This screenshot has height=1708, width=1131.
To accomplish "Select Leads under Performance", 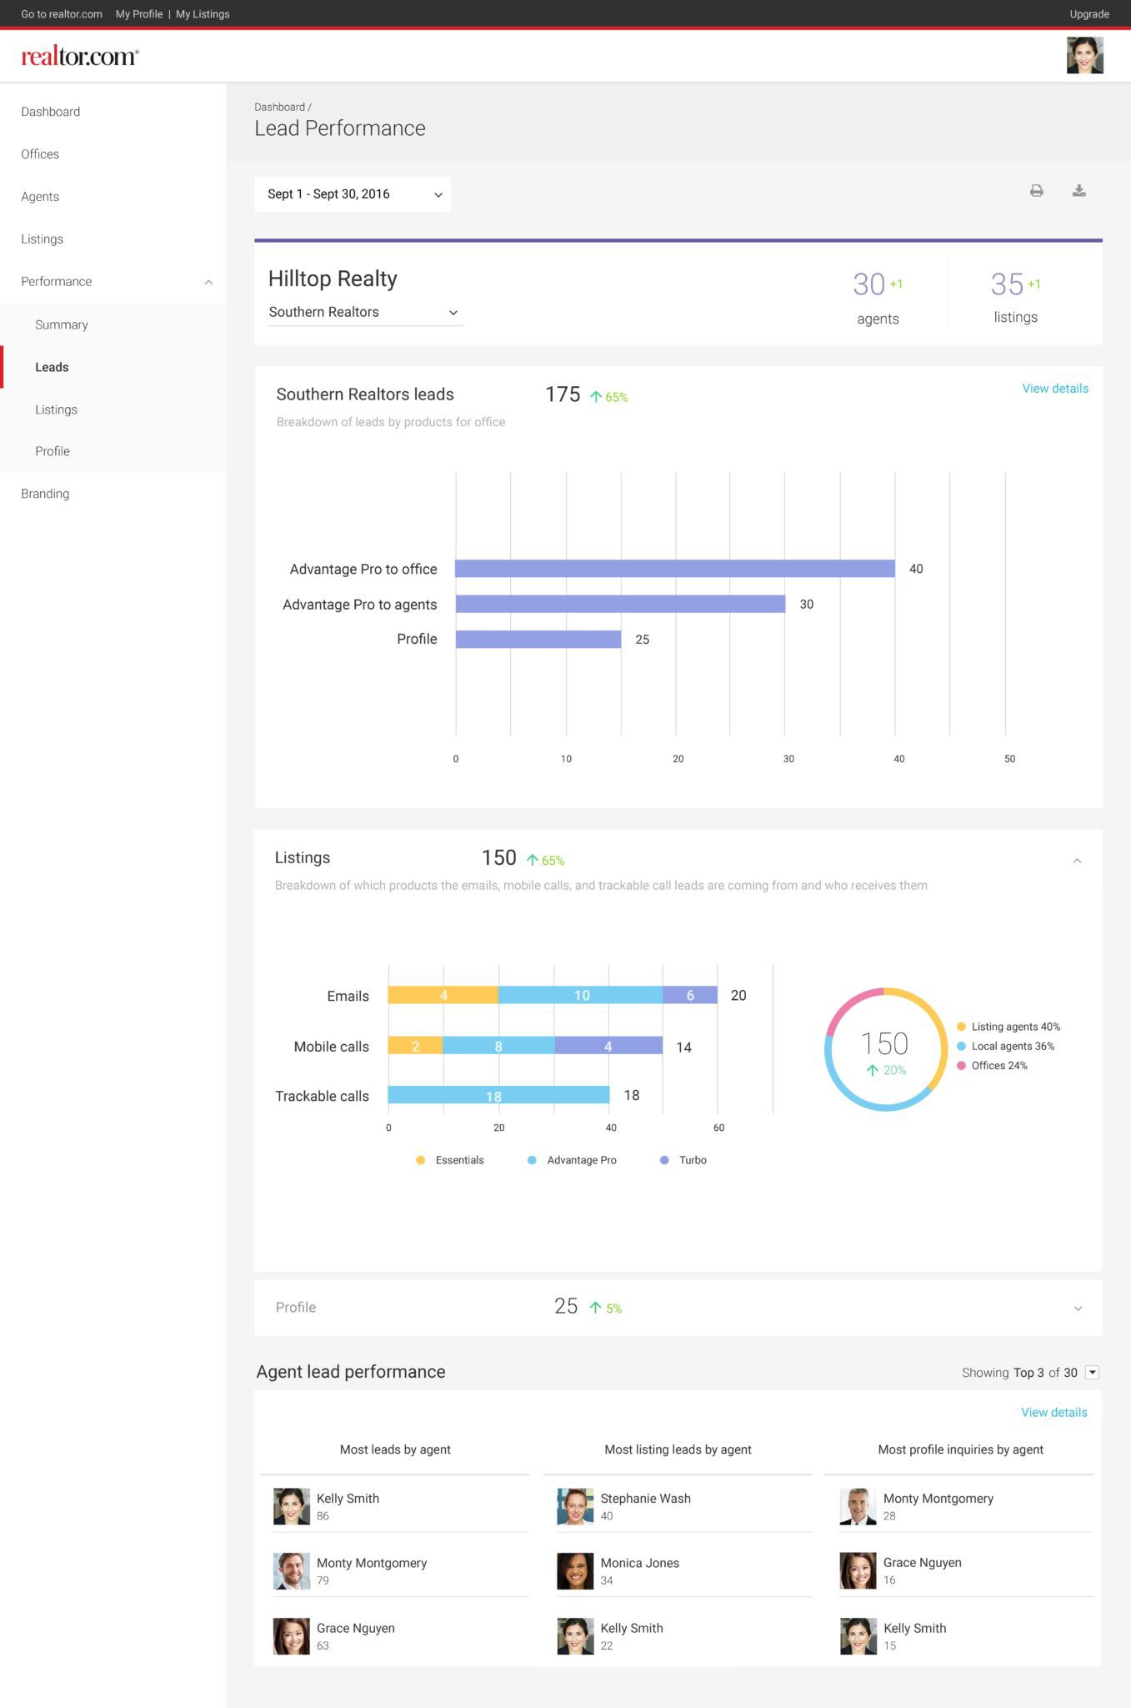I will 52,367.
